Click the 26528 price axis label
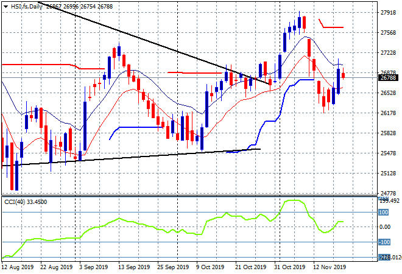The height and width of the screenshot is (274, 402). (388, 93)
